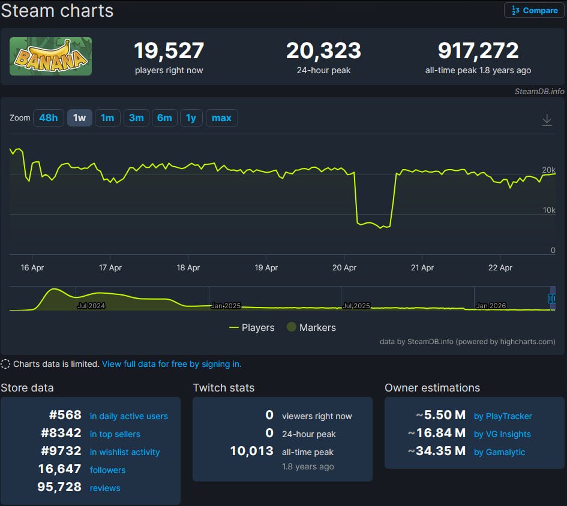Select the 48h zoom range

(x=48, y=118)
